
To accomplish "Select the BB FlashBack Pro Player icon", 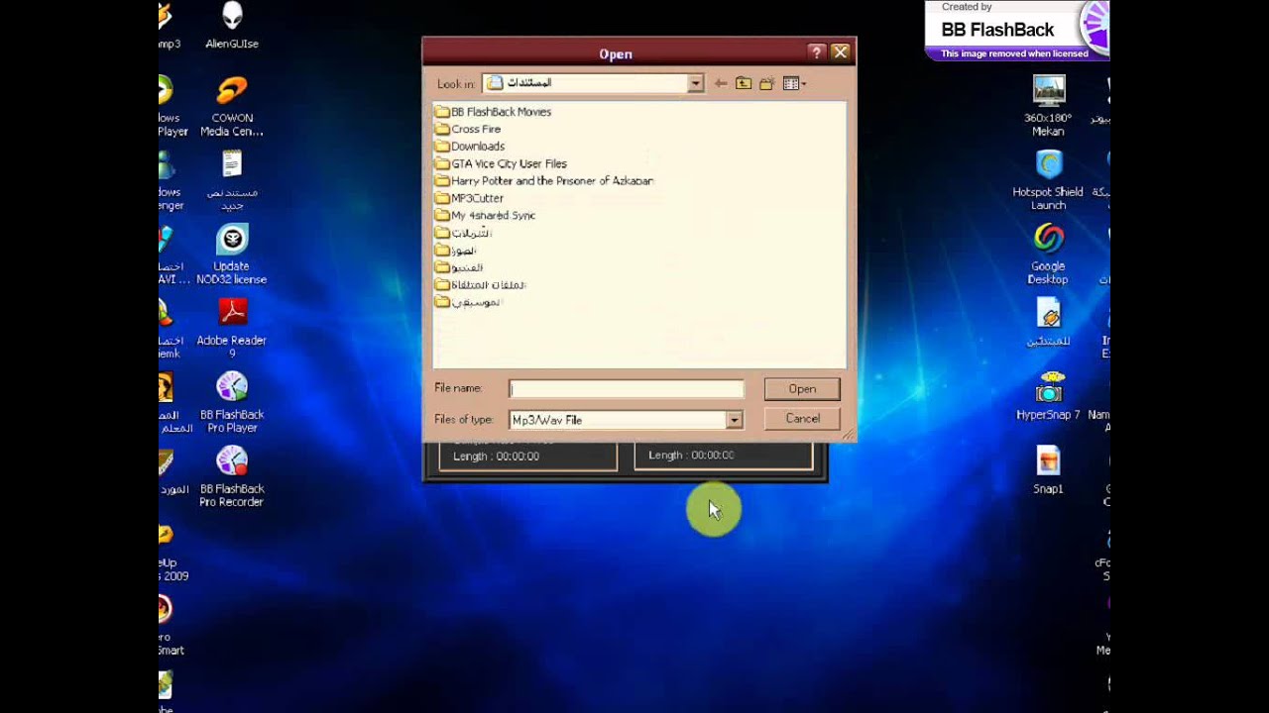I will pos(232,403).
